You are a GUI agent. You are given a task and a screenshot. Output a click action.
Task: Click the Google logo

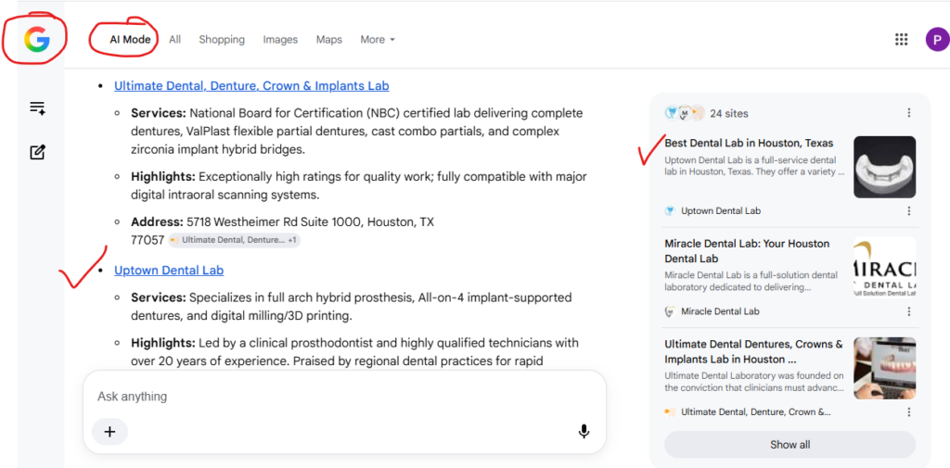coord(36,40)
